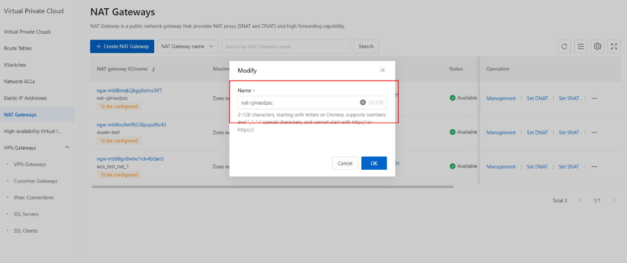Toggle the fullscreen expand icon
Viewport: 627px width, 263px height.
[x=614, y=46]
